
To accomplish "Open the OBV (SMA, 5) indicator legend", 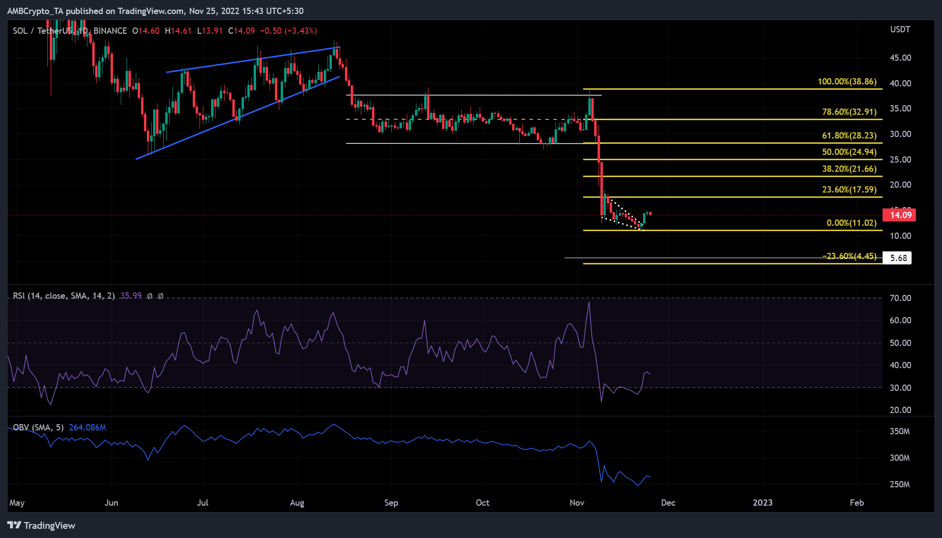I will (38, 428).
